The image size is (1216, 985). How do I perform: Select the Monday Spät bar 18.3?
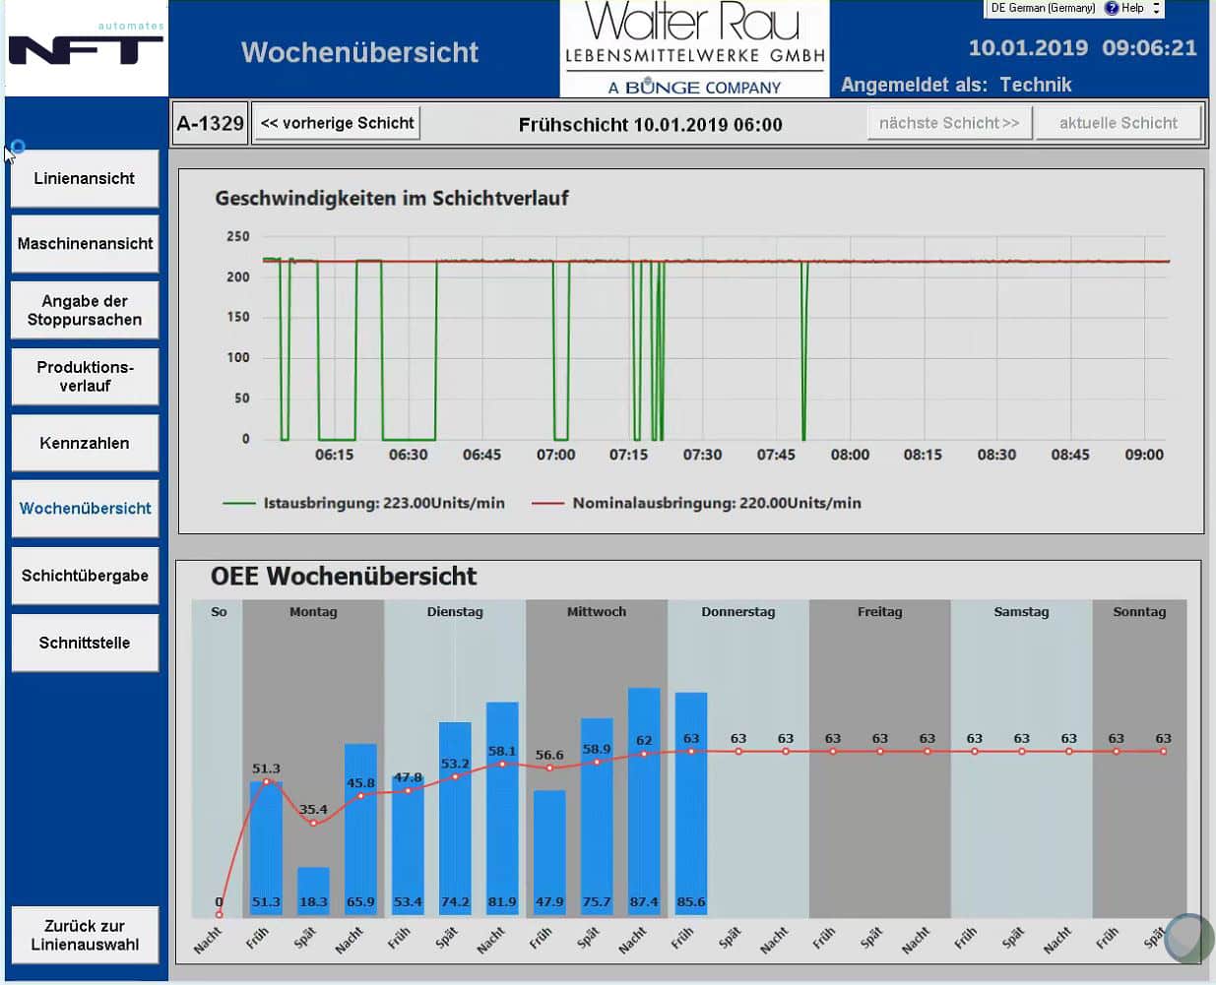313,892
